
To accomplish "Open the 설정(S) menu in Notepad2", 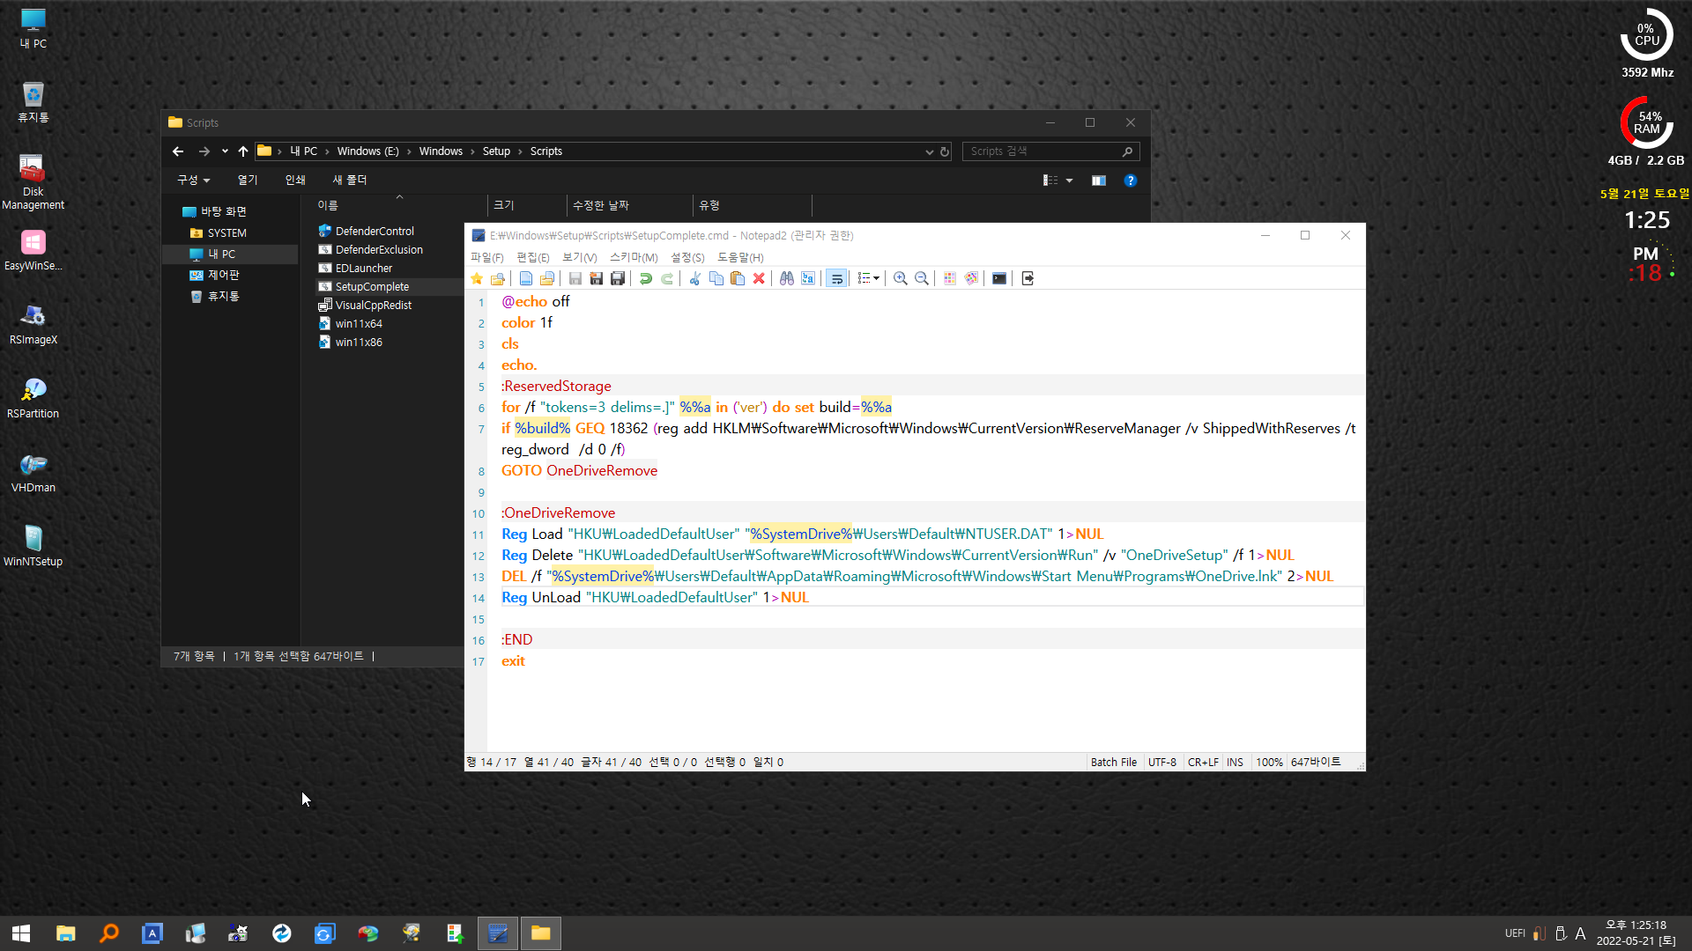I will tap(687, 257).
